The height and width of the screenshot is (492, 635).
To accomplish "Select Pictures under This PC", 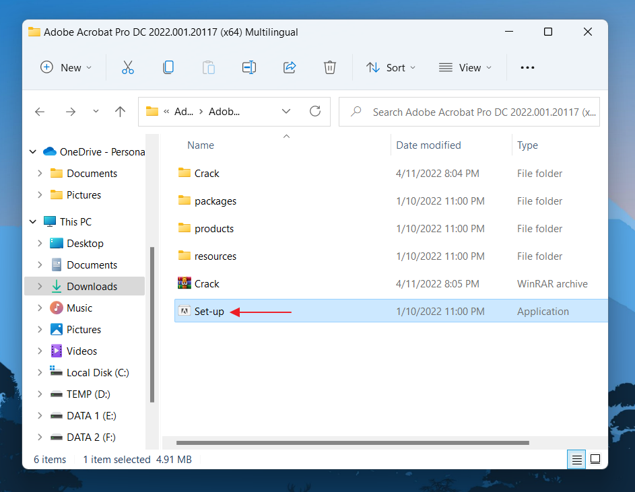I will [x=85, y=329].
